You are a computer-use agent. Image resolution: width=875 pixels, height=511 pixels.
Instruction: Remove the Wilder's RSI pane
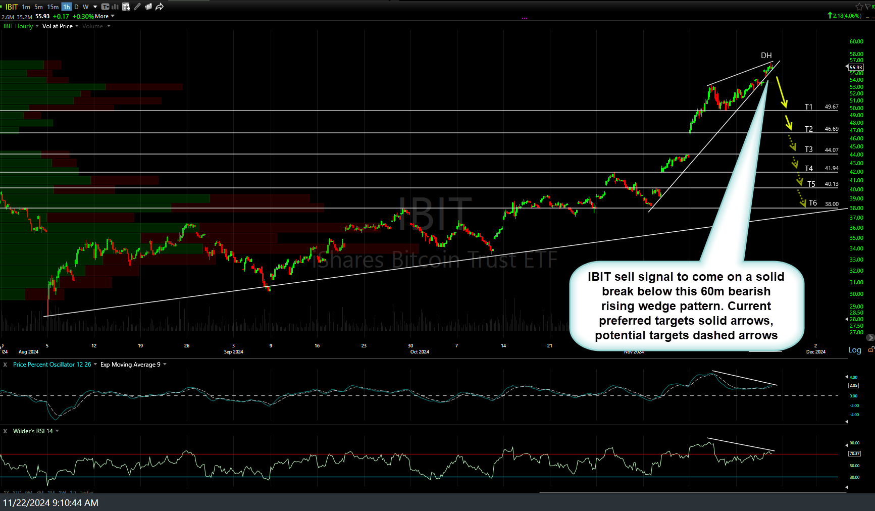pyautogui.click(x=5, y=431)
